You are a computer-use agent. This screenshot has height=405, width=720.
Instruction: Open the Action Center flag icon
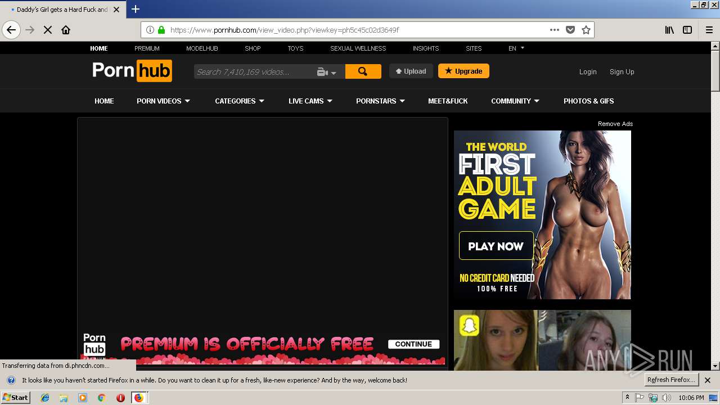(x=640, y=398)
